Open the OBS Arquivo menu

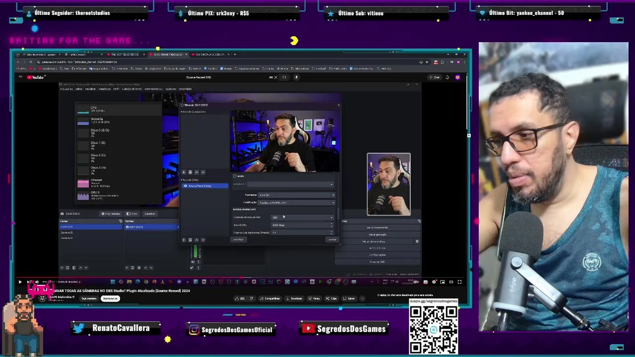(66, 89)
